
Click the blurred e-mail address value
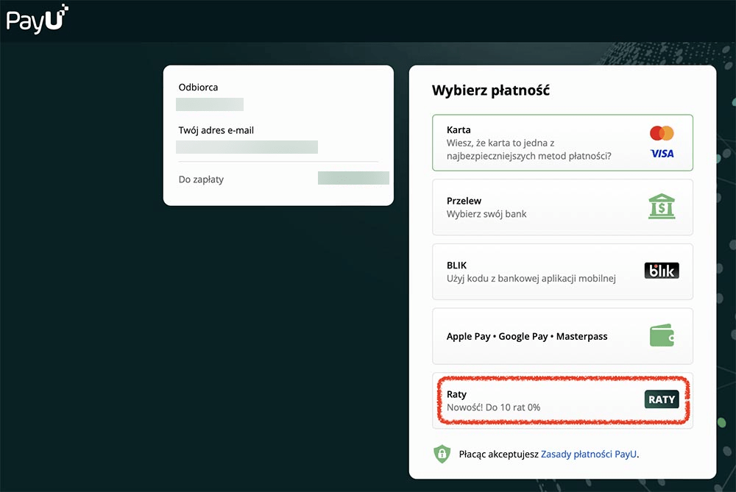[x=247, y=147]
